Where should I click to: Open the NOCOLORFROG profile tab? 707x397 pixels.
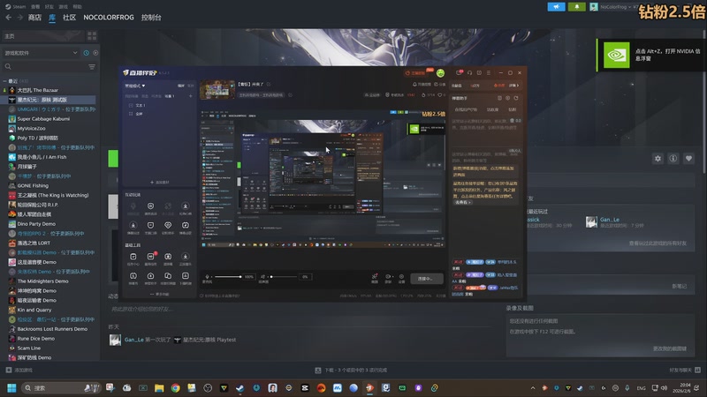pos(109,18)
